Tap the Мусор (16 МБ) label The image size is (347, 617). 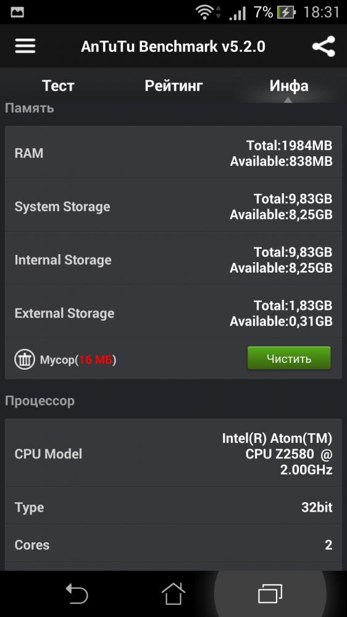78,360
